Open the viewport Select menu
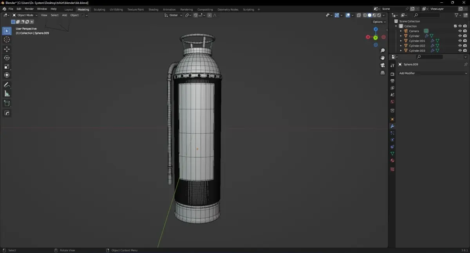This screenshot has width=470, height=253. 54,15
